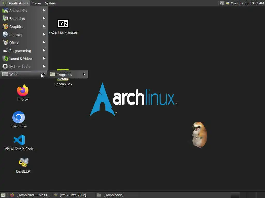This screenshot has width=265, height=198.
Task: Click the Firefox icon in the taskbar
Action: point(12,195)
